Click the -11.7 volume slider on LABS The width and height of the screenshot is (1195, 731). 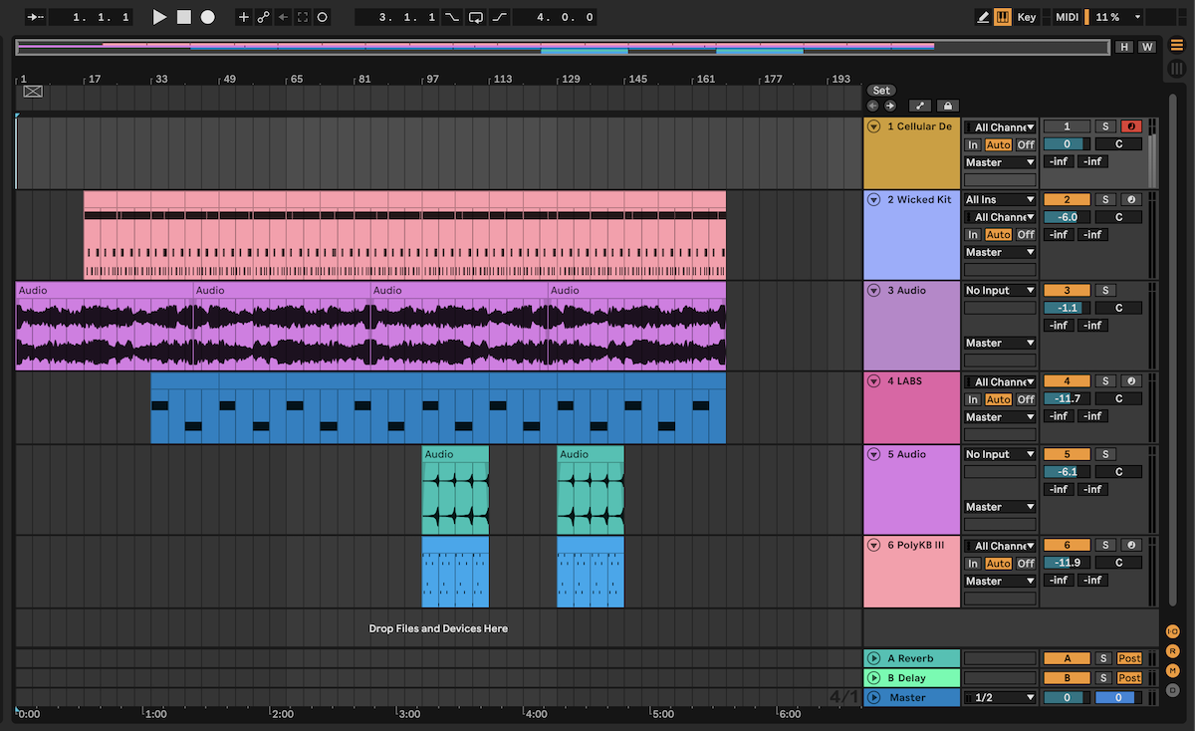(x=1067, y=398)
